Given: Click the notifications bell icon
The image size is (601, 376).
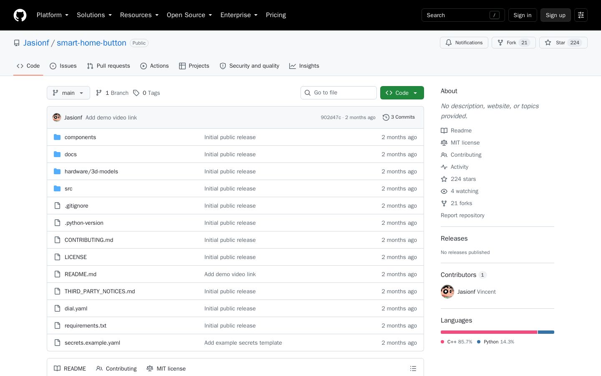Looking at the screenshot, I should click(x=449, y=43).
